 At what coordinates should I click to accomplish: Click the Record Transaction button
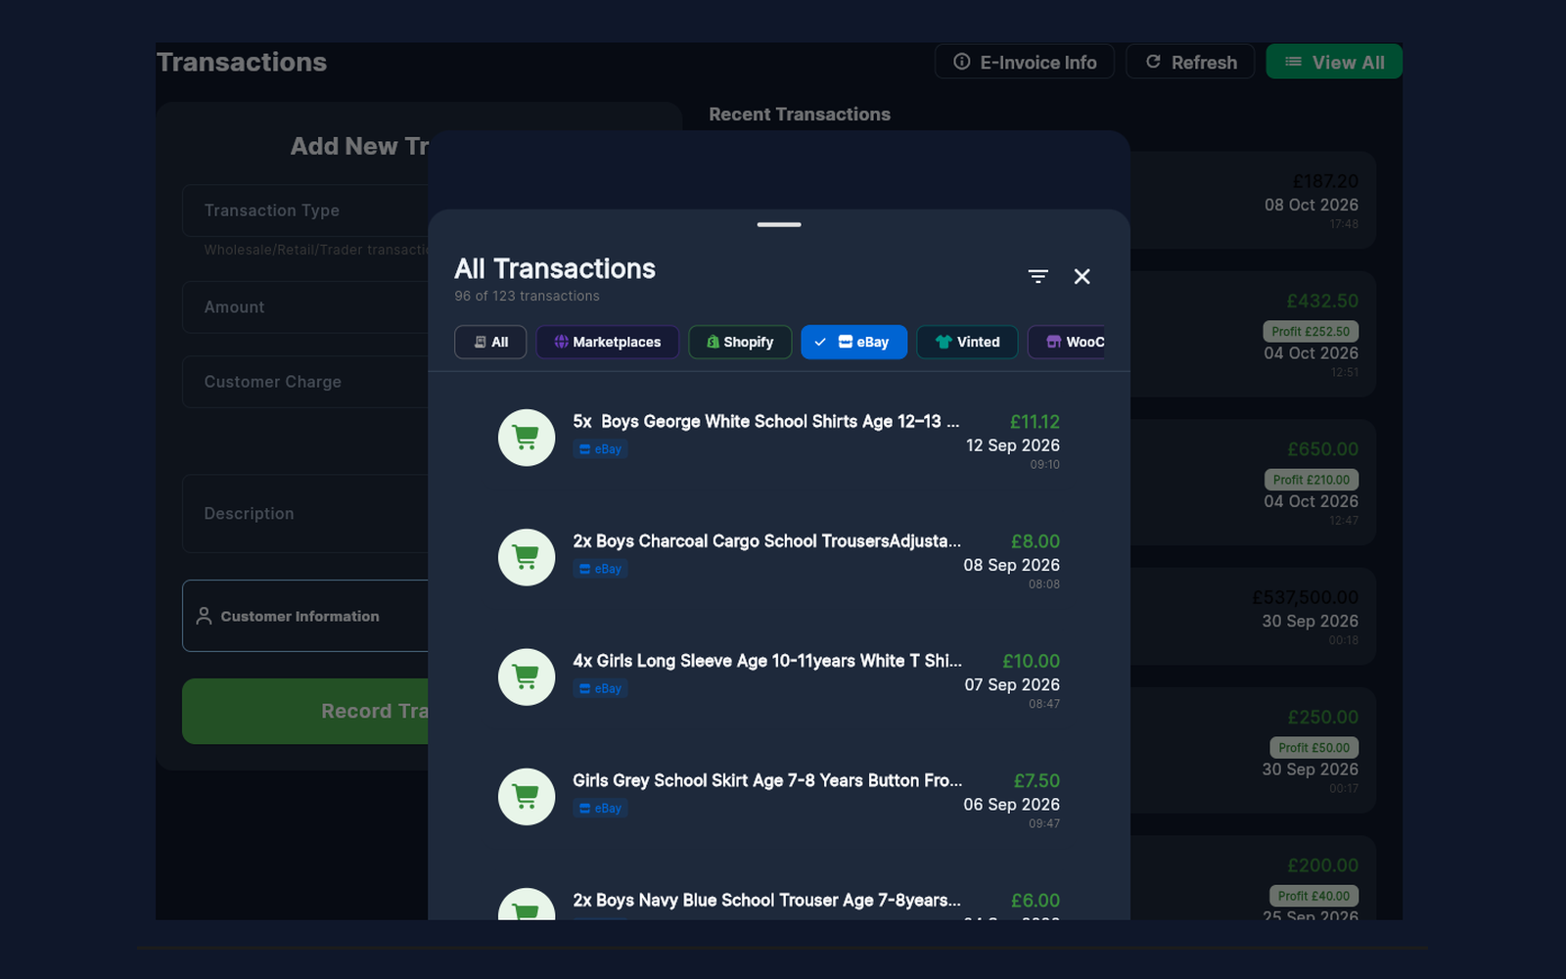[x=305, y=711]
